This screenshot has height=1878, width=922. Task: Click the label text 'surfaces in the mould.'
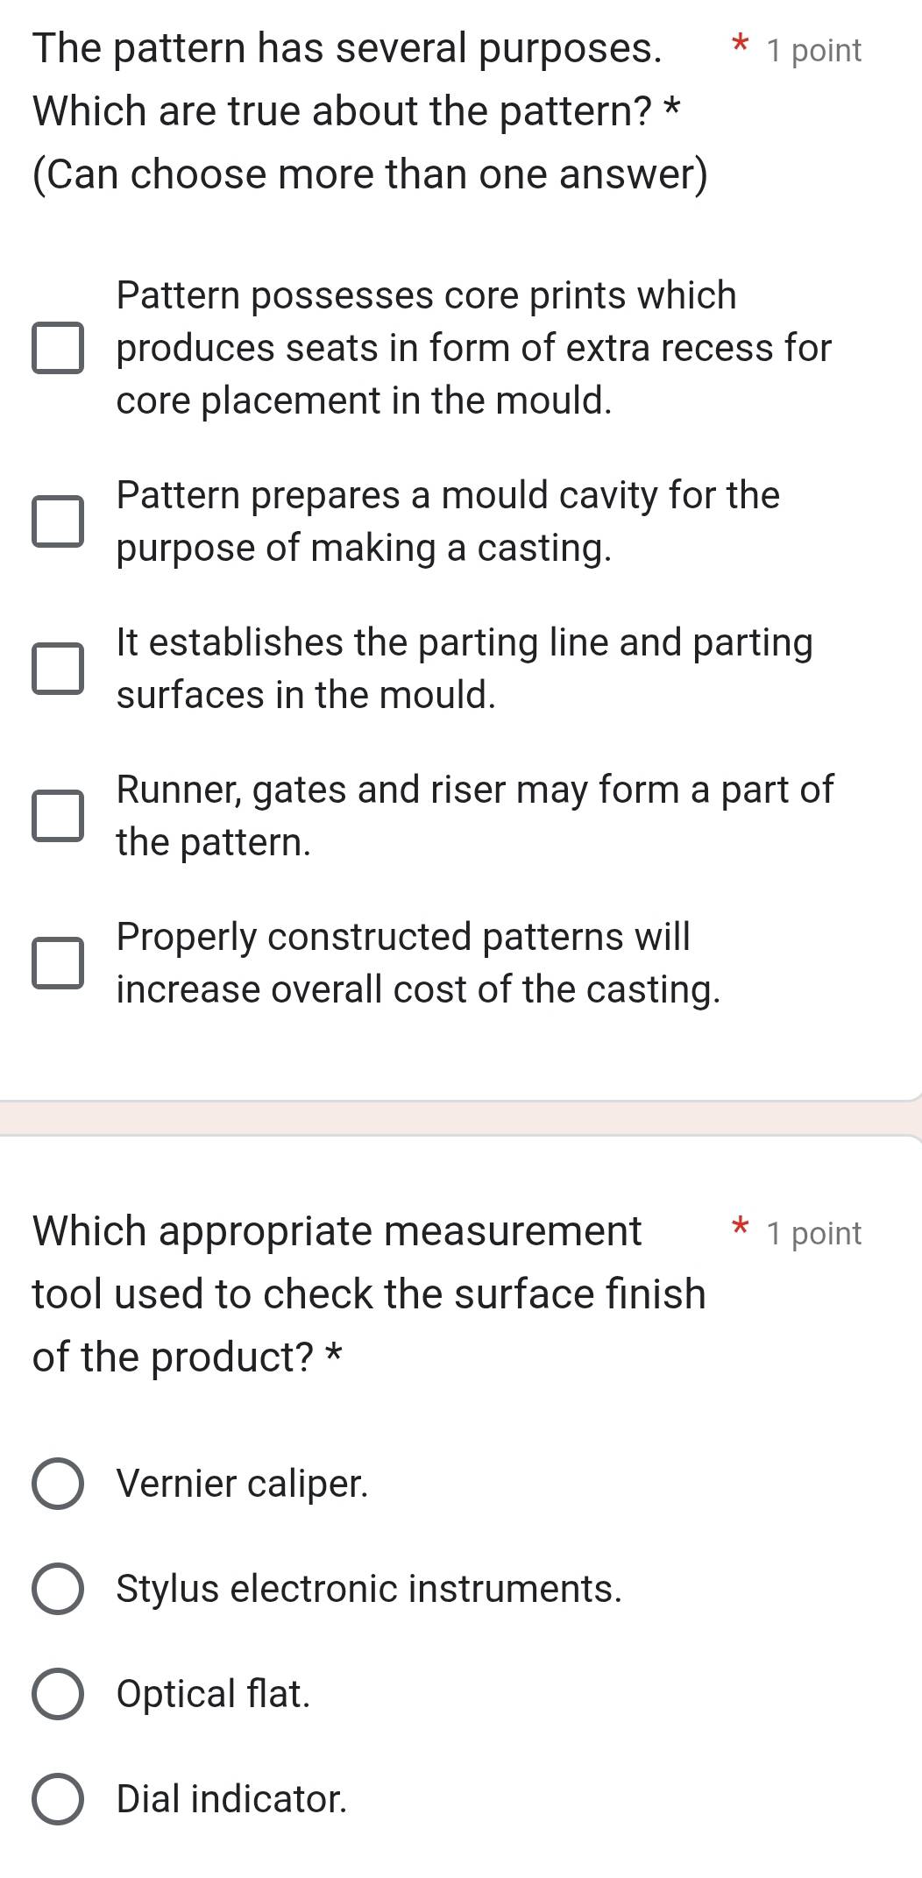coord(306,696)
